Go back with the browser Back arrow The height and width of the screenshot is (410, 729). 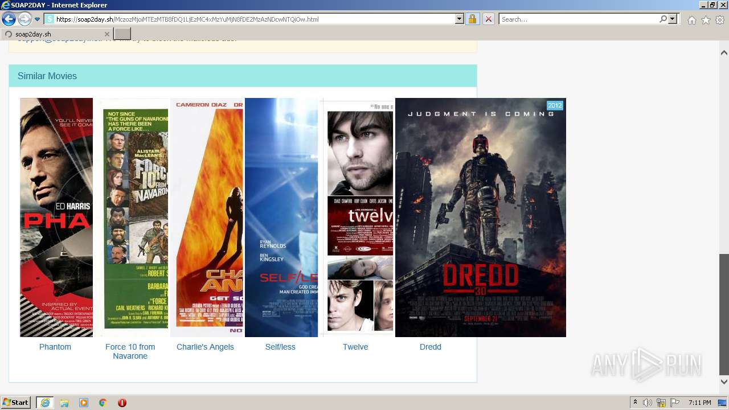pos(9,19)
